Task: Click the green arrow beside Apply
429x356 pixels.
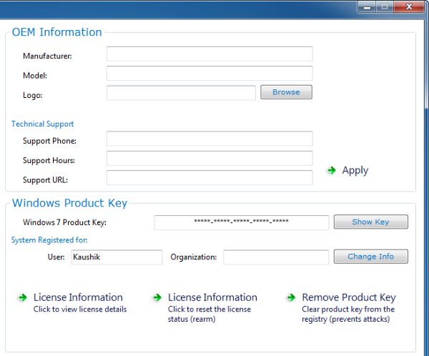Action: click(332, 170)
